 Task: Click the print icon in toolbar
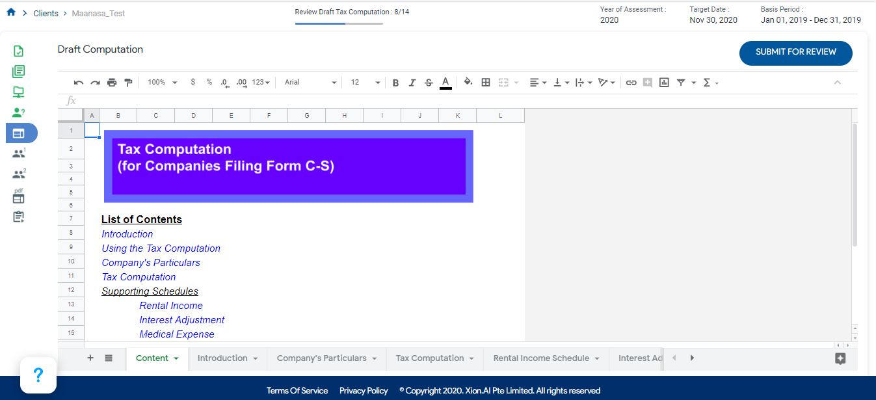click(112, 83)
